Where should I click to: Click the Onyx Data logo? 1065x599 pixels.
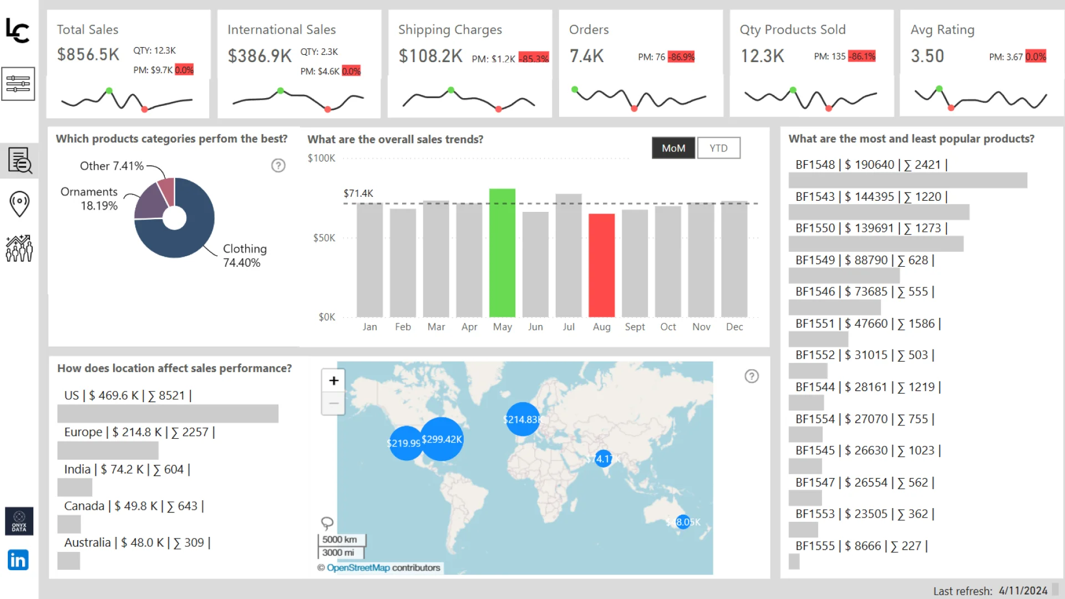coord(19,521)
